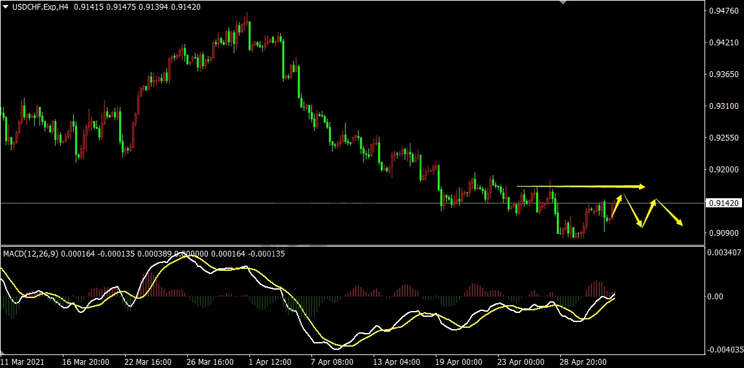The image size is (744, 368).
Task: Click the 7 Apr 08:00 time label
Action: click(333, 362)
